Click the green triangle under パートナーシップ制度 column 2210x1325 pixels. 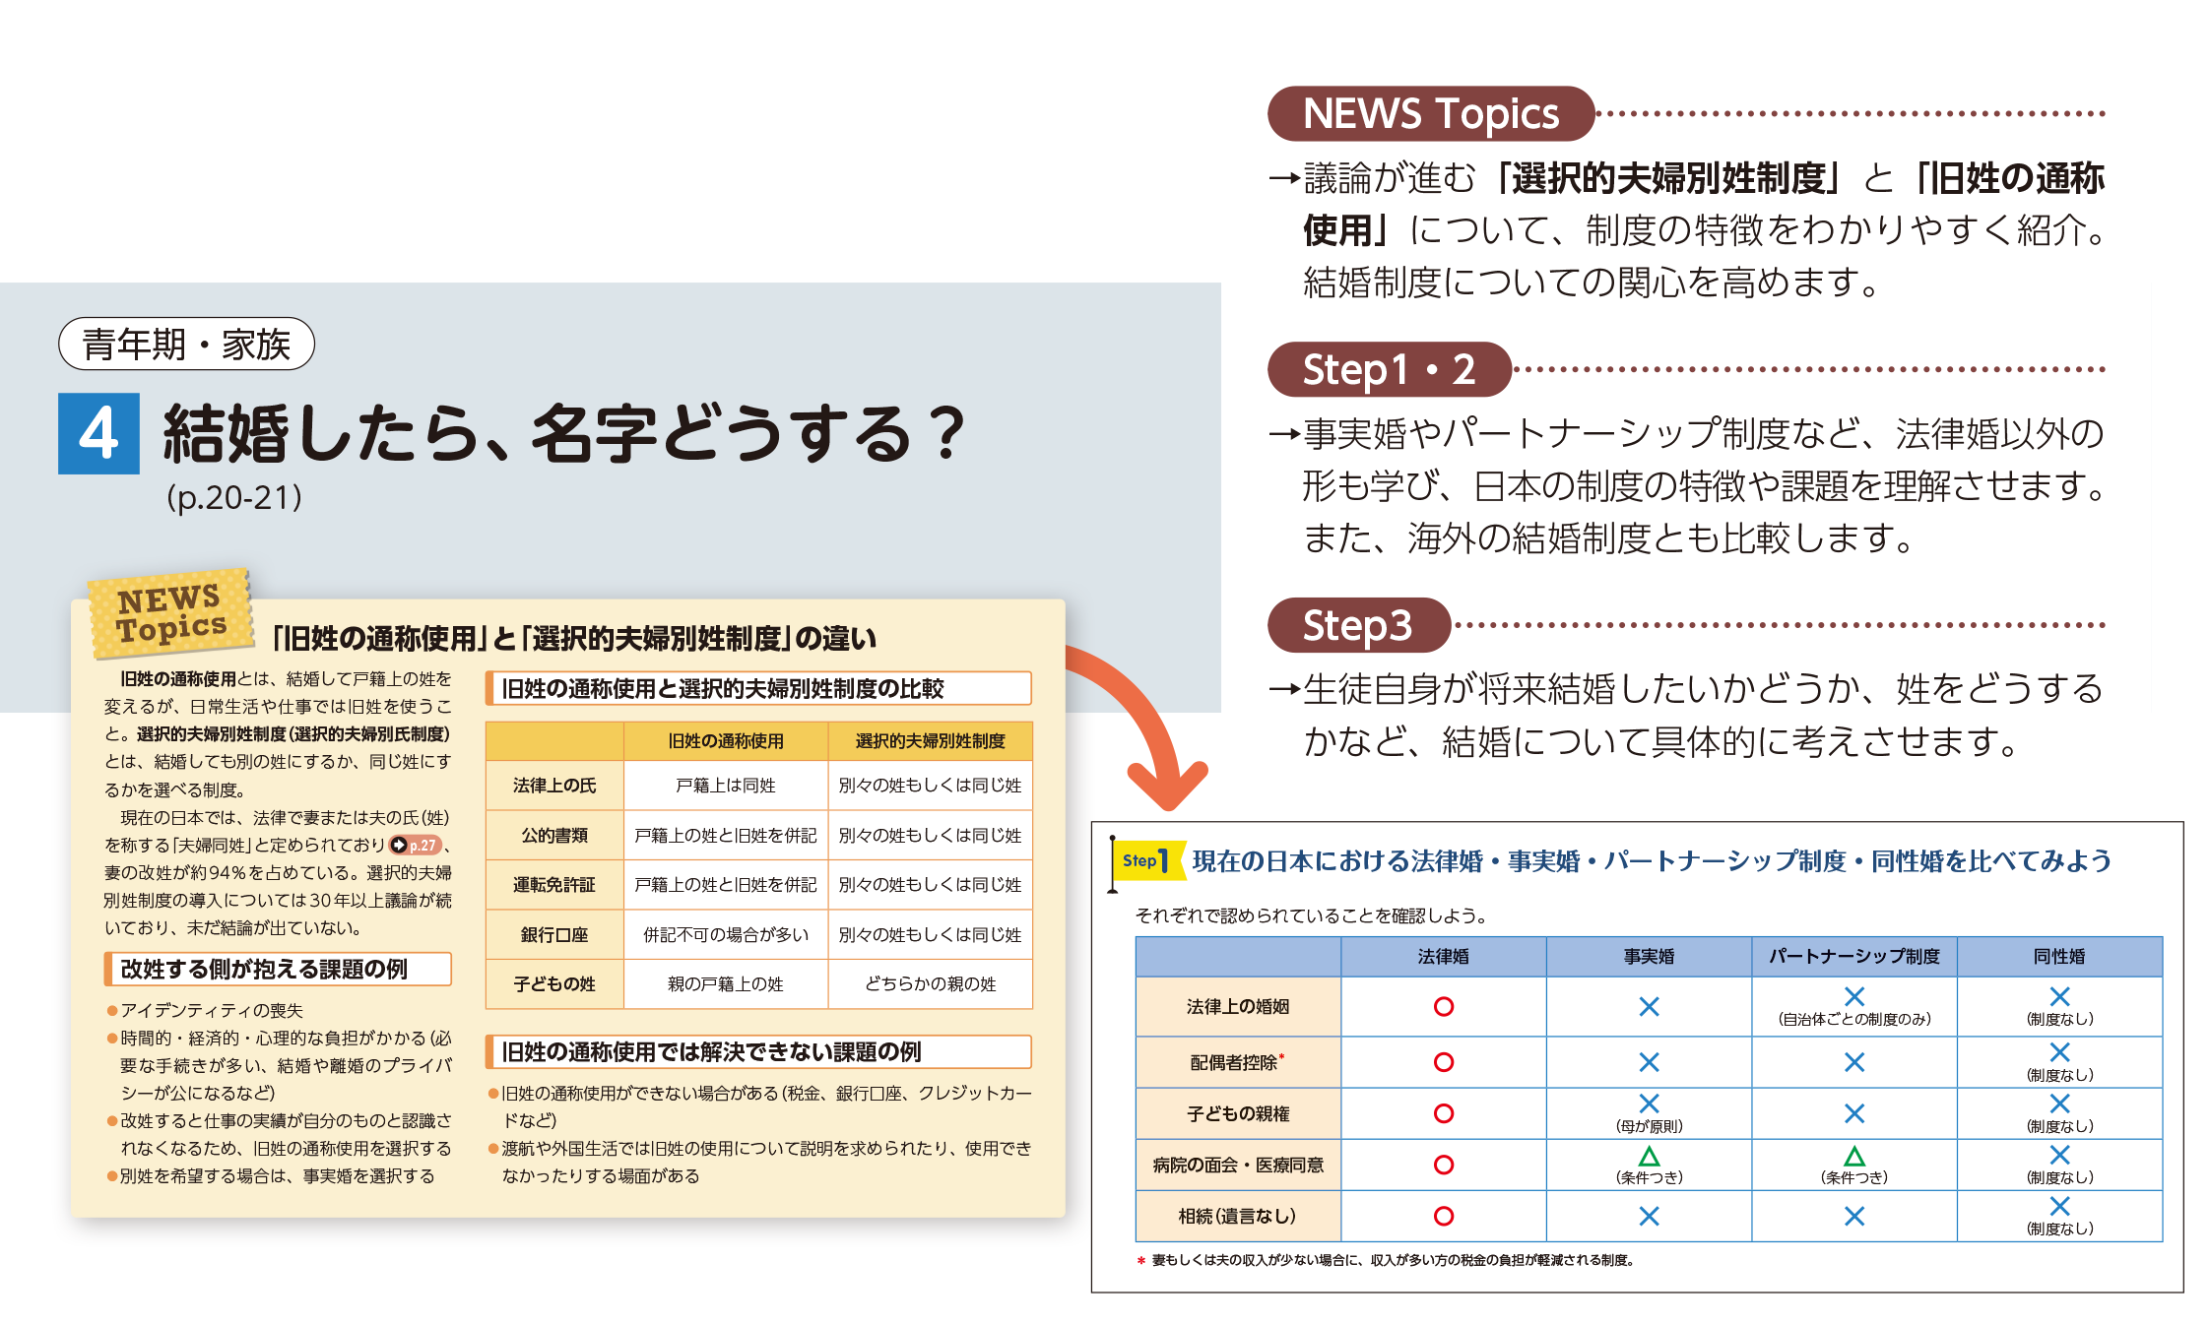(x=1854, y=1156)
